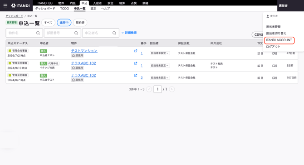Open 精算 top navigation tab

point(122,3)
